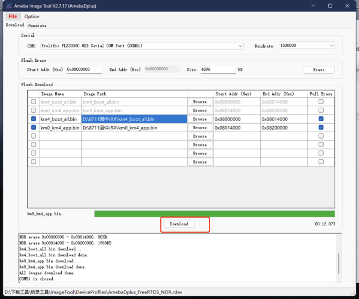Click the green download progress bar

click(214, 214)
